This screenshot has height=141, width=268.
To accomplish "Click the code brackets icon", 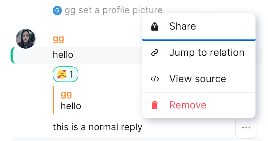I will (155, 79).
